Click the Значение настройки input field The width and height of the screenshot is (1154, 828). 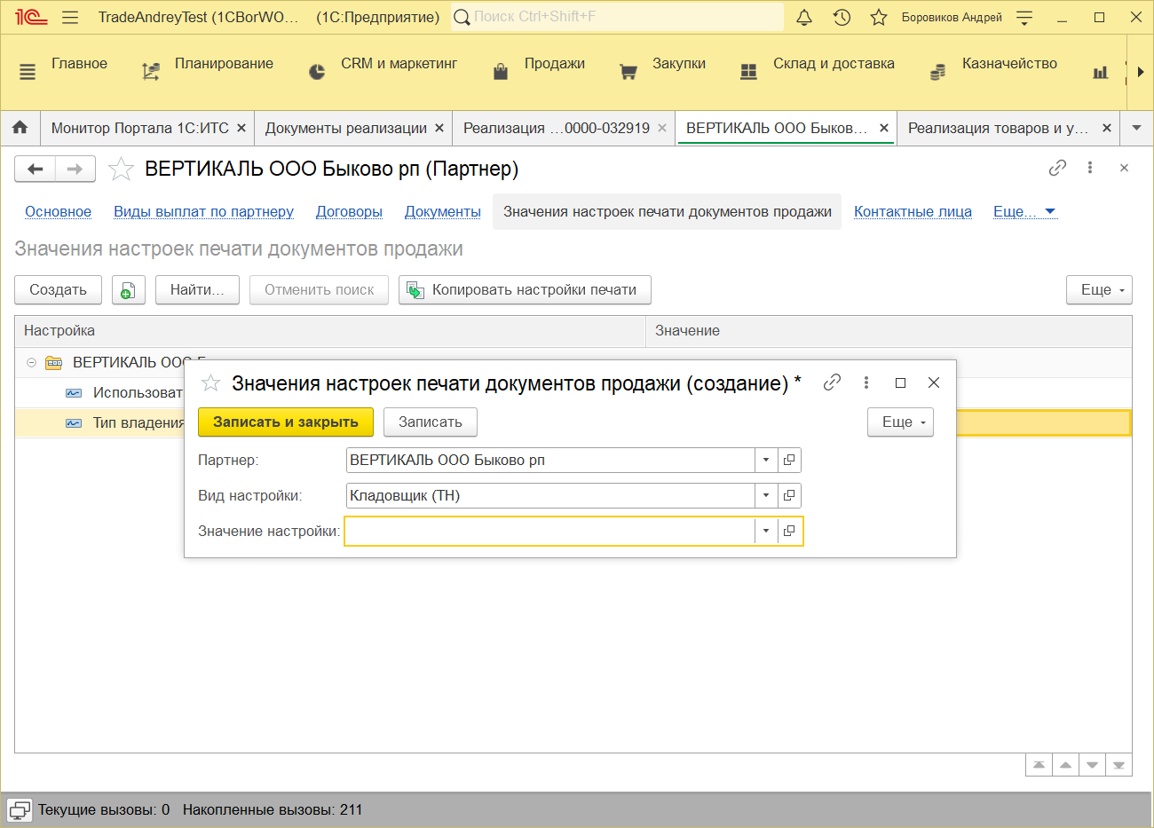[549, 531]
